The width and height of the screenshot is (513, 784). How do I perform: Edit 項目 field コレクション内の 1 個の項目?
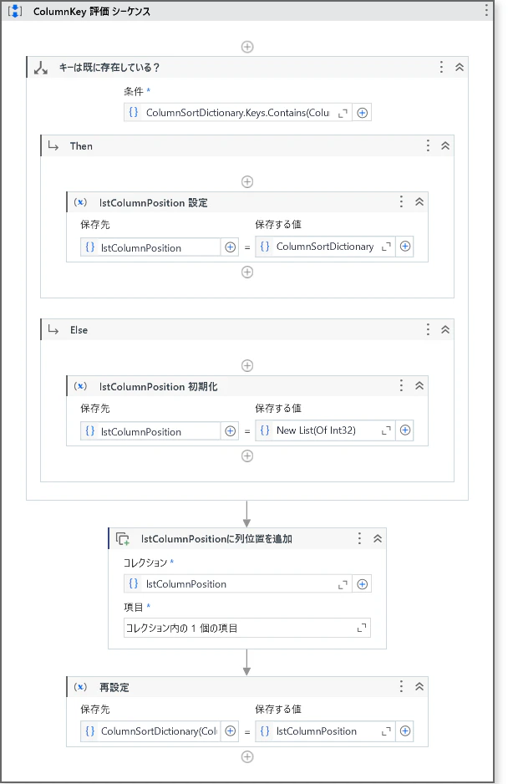point(247,628)
